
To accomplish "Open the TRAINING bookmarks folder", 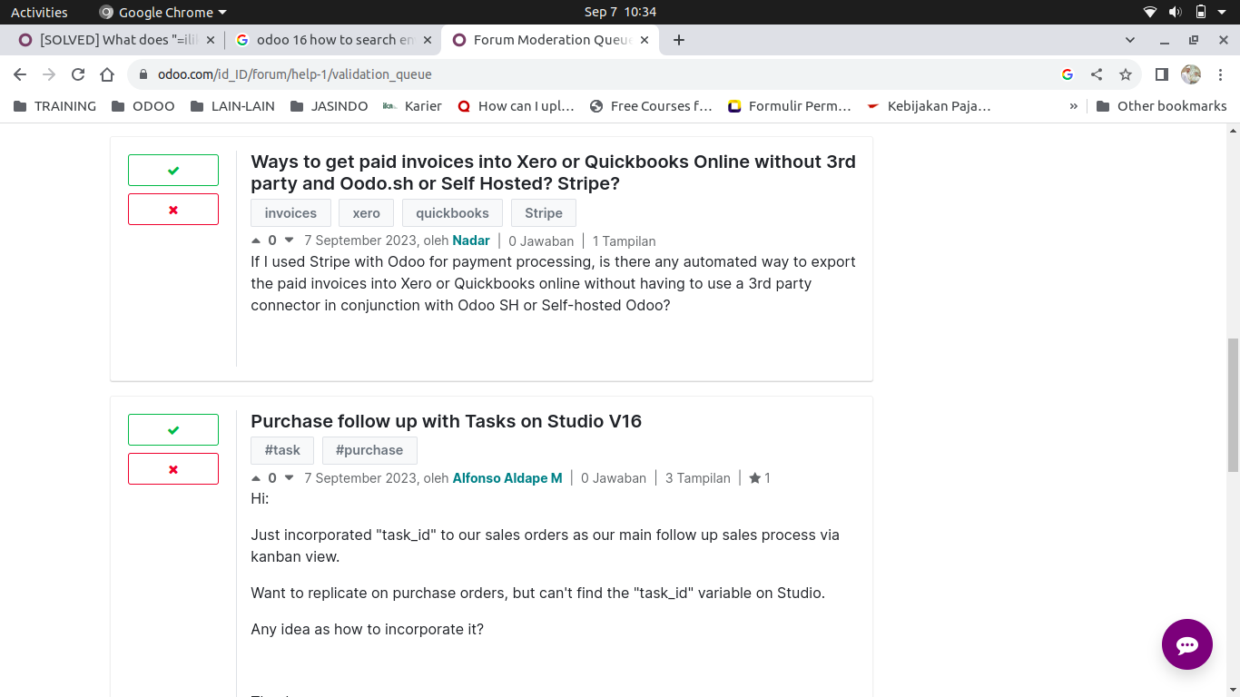I will pyautogui.click(x=54, y=106).
